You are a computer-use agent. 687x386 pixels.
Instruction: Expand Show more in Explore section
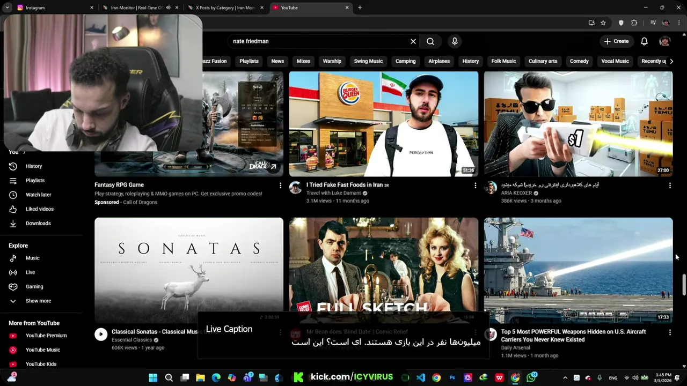pos(38,301)
